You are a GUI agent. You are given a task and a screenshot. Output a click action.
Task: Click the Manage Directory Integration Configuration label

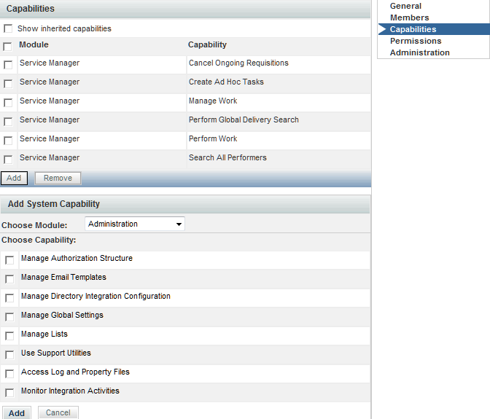coord(96,296)
